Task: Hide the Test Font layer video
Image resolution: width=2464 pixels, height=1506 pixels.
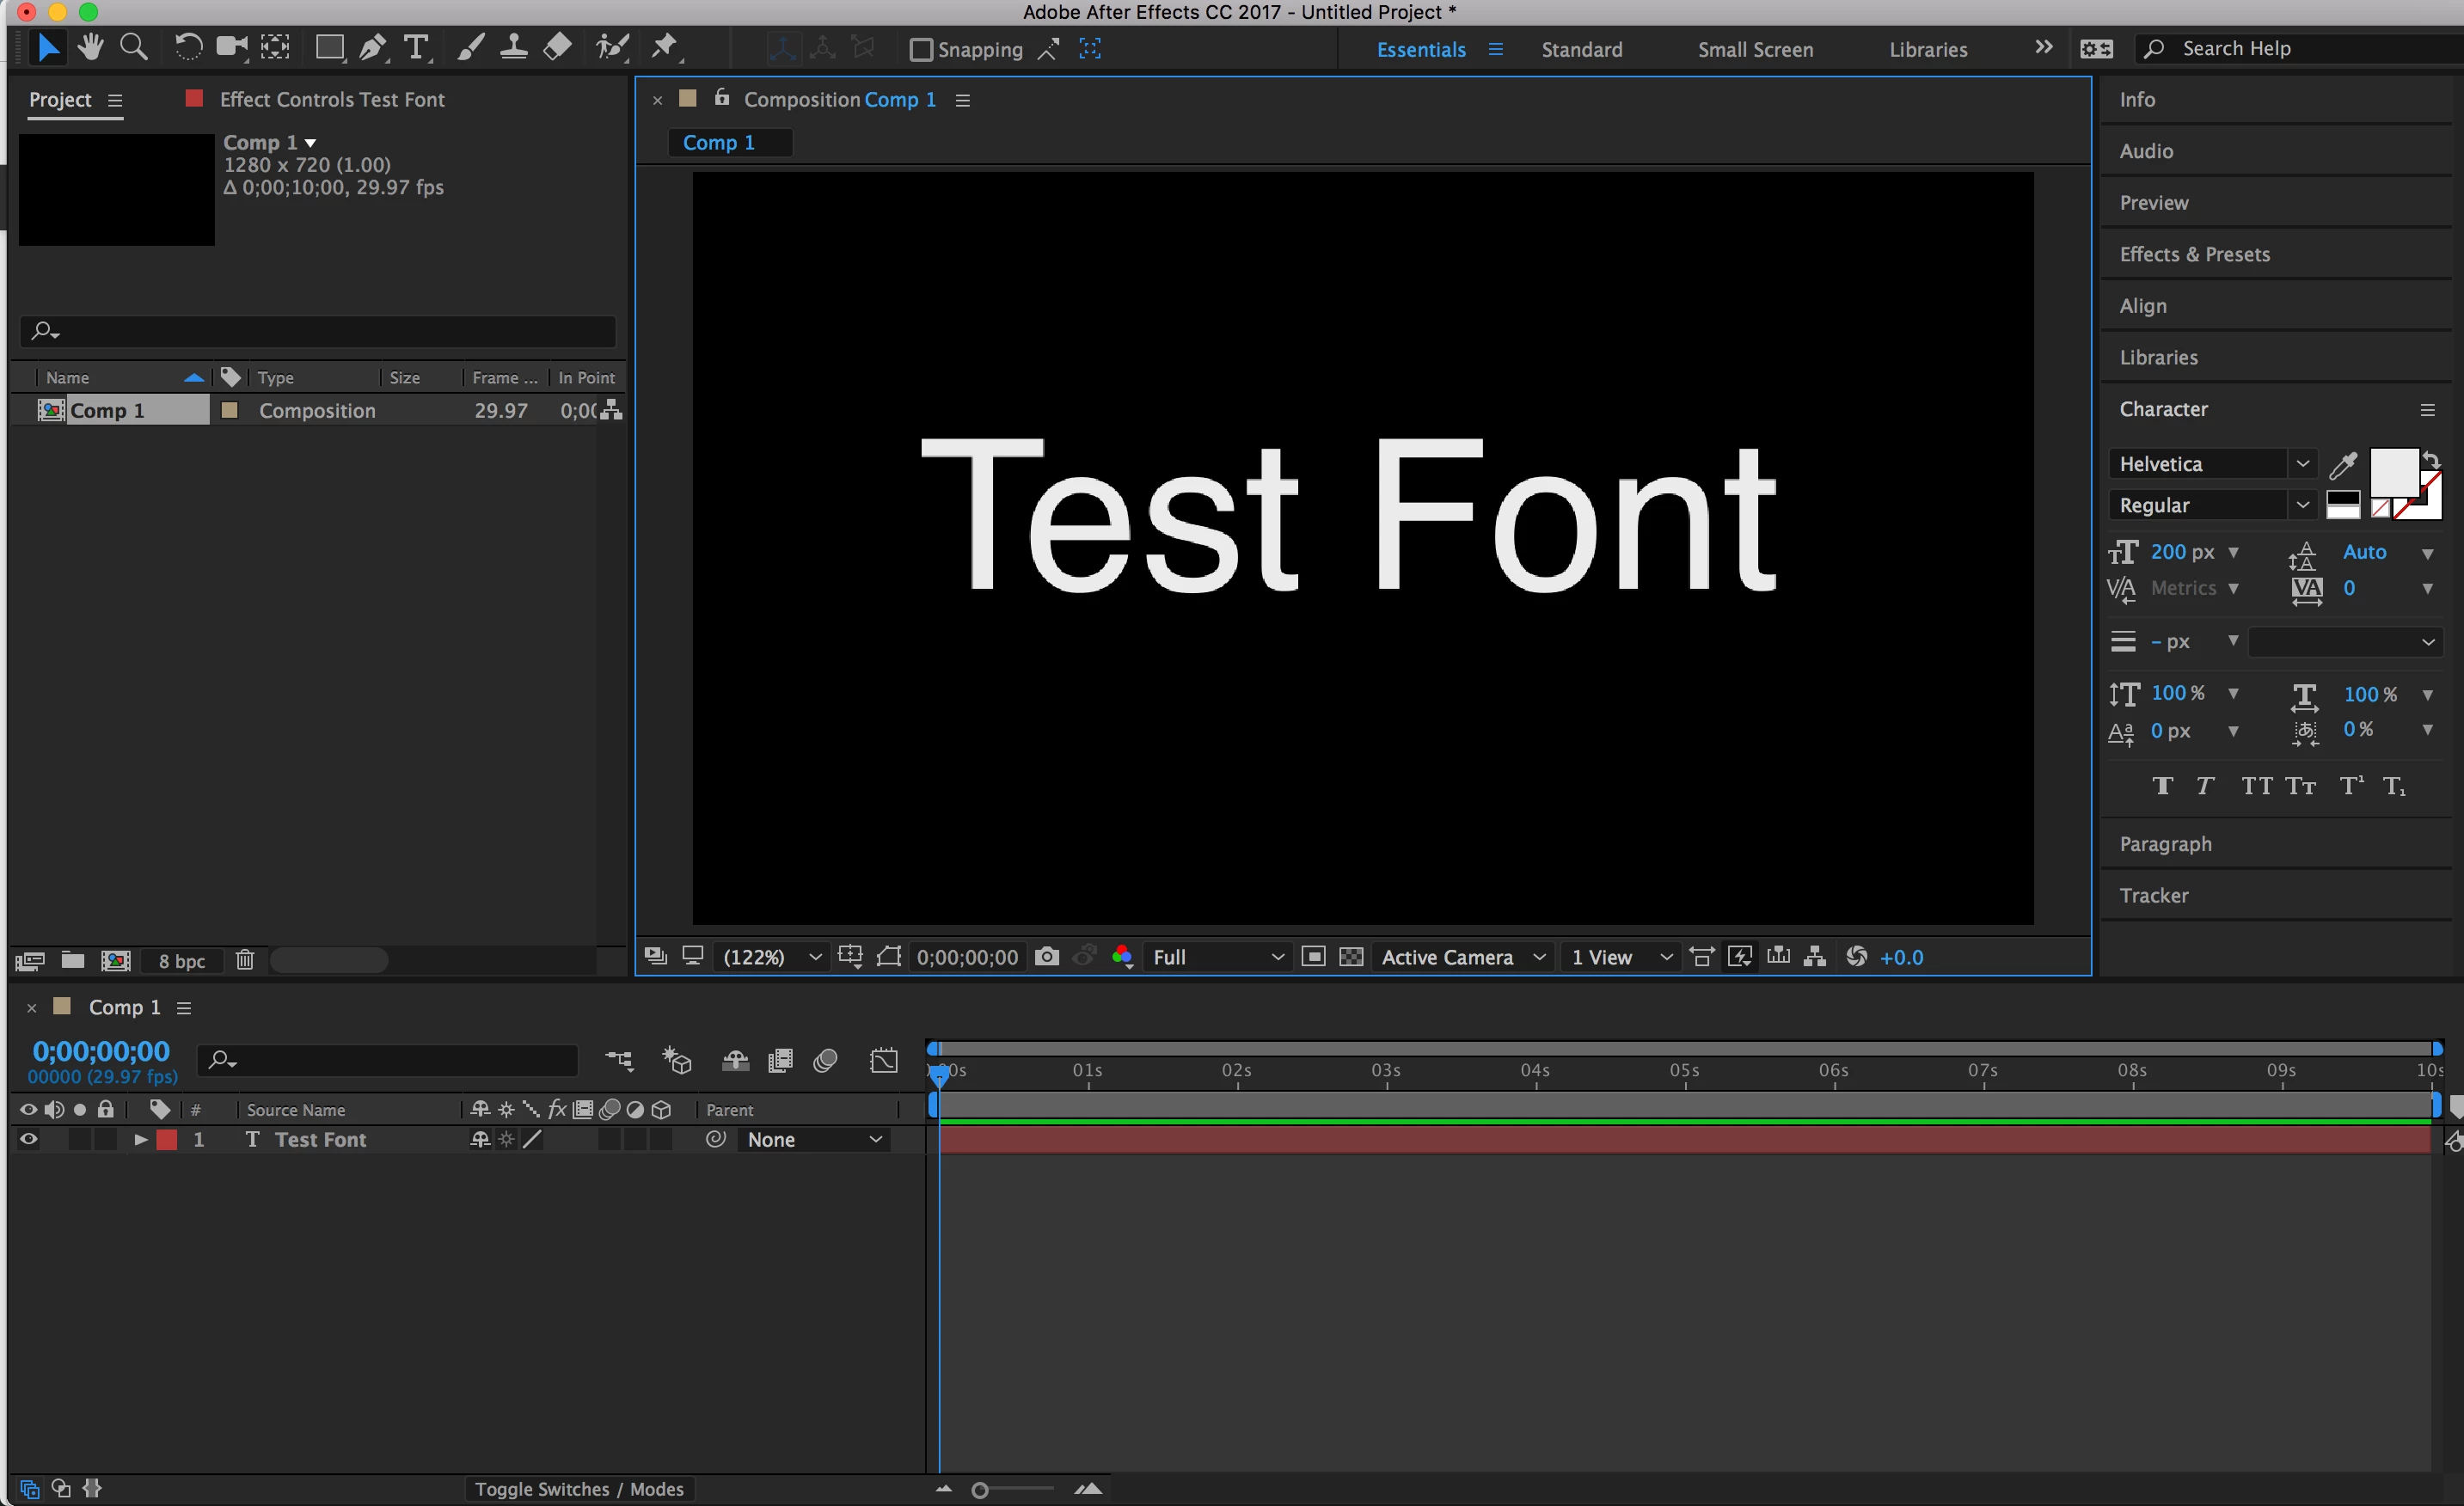Action: pyautogui.click(x=28, y=1139)
